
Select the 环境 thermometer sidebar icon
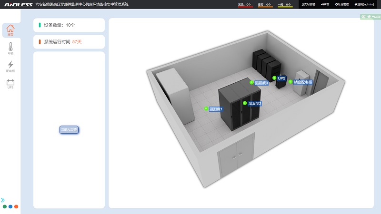pos(10,48)
